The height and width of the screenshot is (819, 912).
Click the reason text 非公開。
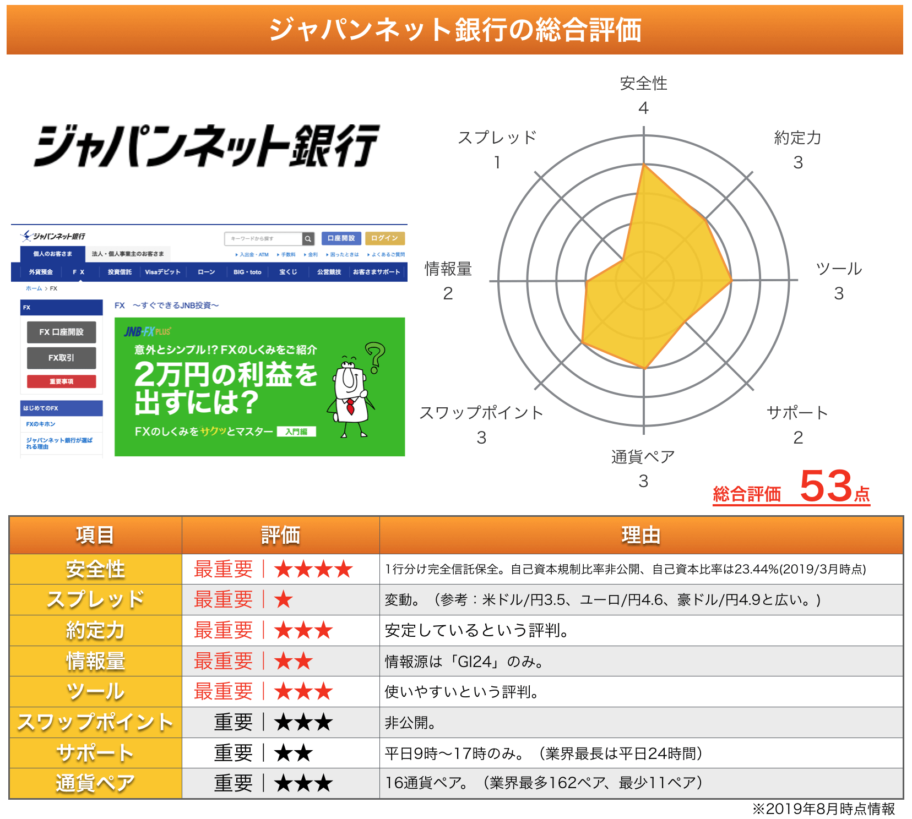coord(410,723)
